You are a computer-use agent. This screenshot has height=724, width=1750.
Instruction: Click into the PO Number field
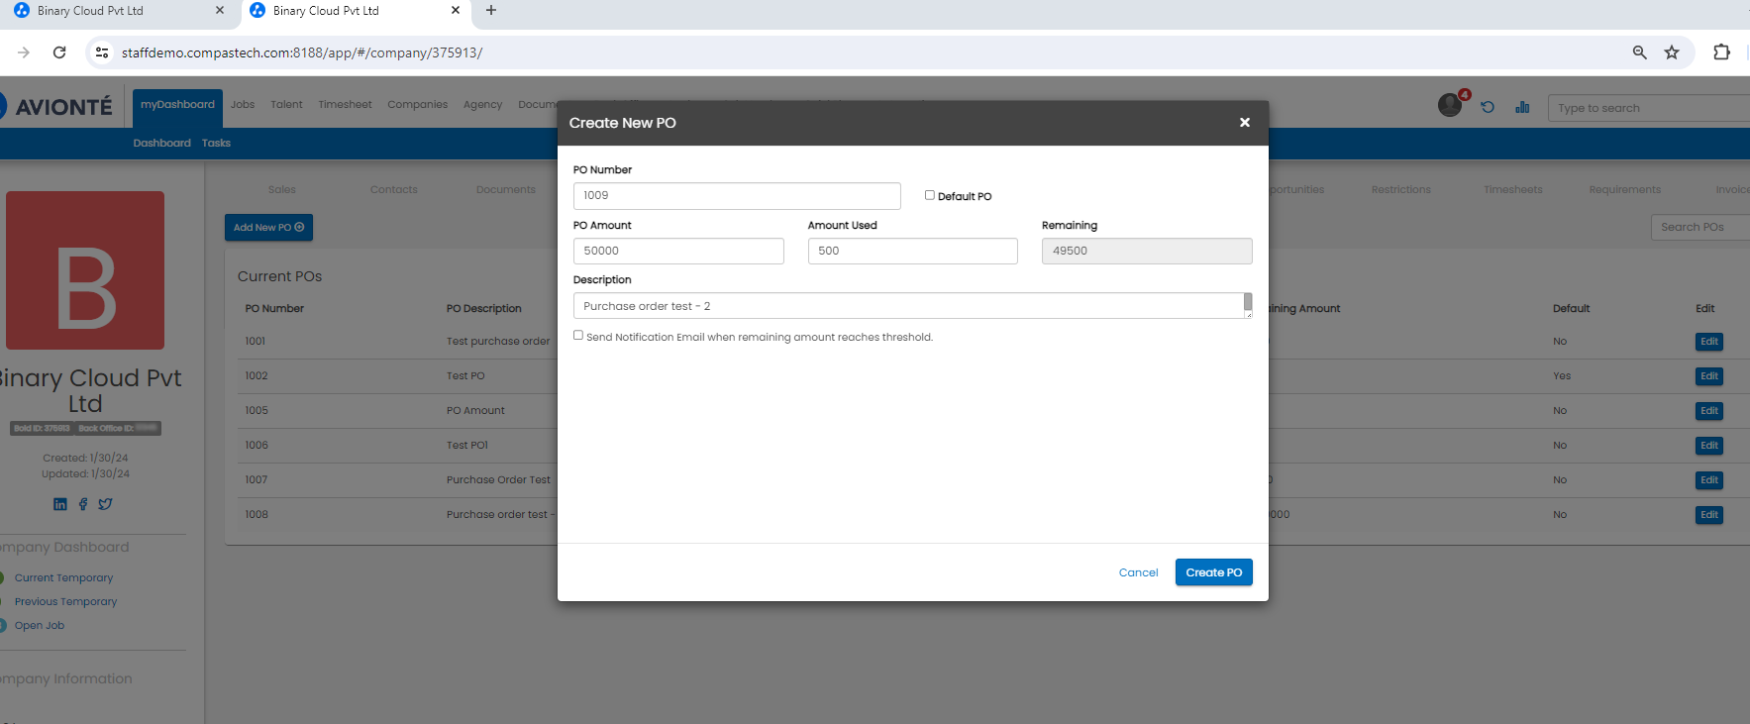coord(736,196)
